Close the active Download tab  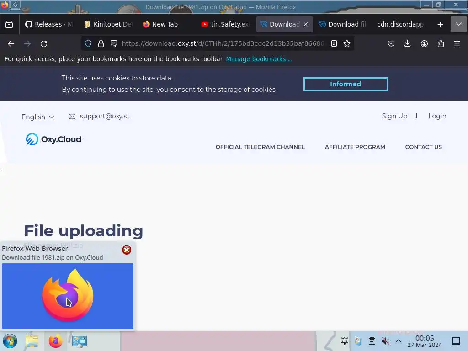coord(306,25)
